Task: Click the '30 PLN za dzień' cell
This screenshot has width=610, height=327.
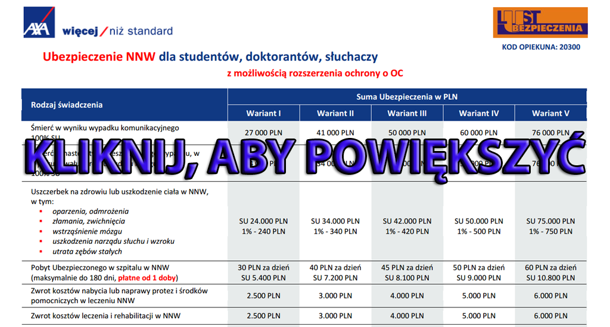Action: pyautogui.click(x=263, y=268)
